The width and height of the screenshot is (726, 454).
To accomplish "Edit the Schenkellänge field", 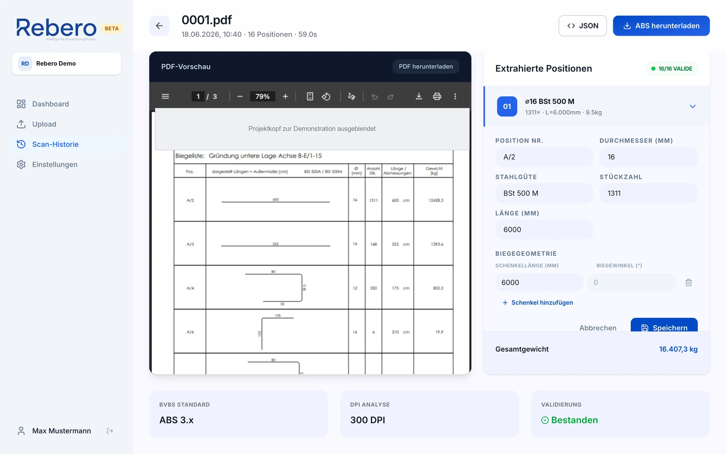I will pyautogui.click(x=539, y=282).
